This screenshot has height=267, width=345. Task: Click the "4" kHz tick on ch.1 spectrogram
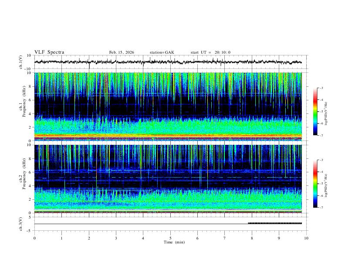pos(30,114)
